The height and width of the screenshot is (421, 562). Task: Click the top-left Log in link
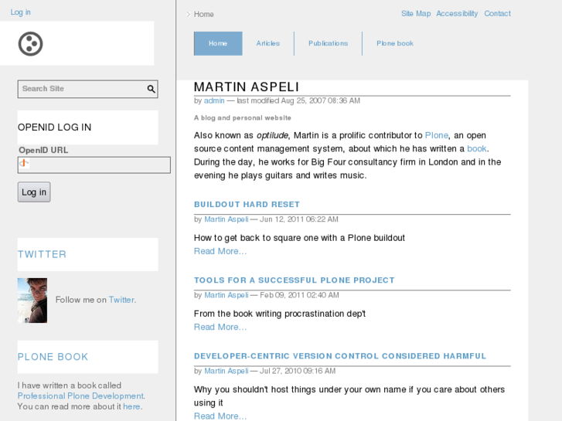(20, 12)
